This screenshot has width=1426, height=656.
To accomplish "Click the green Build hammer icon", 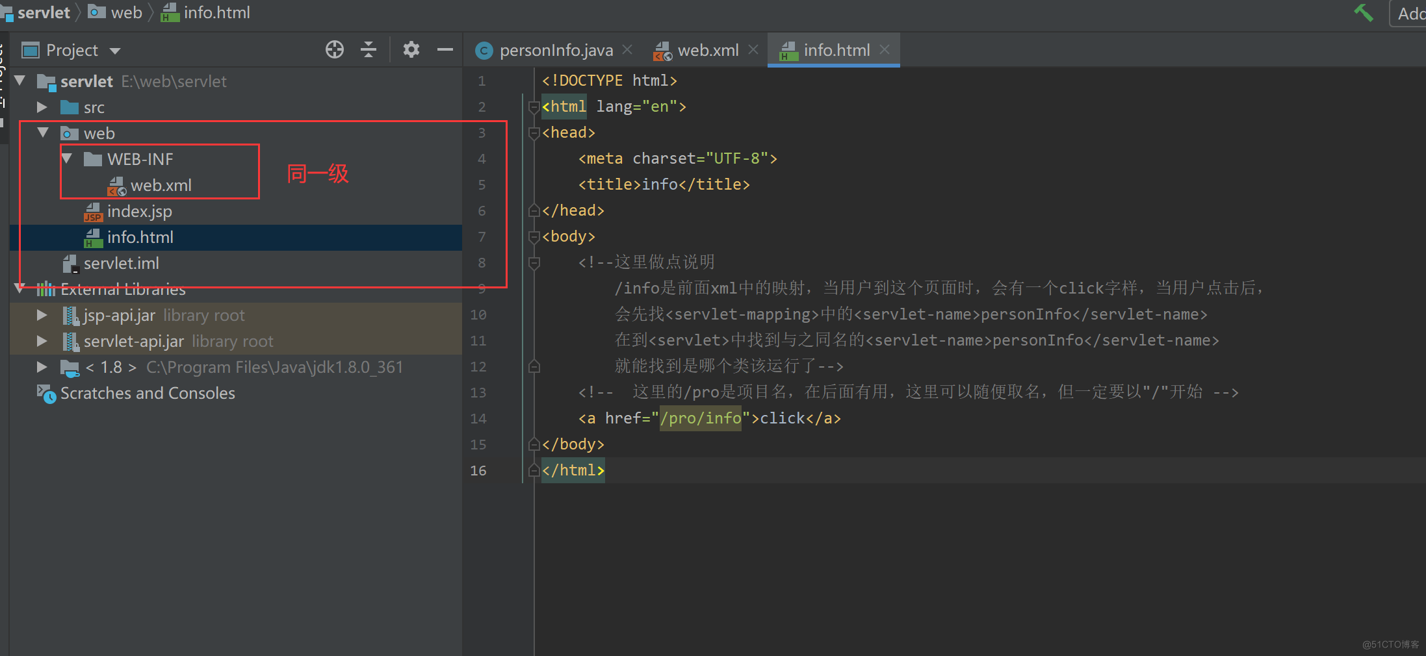I will [1364, 12].
